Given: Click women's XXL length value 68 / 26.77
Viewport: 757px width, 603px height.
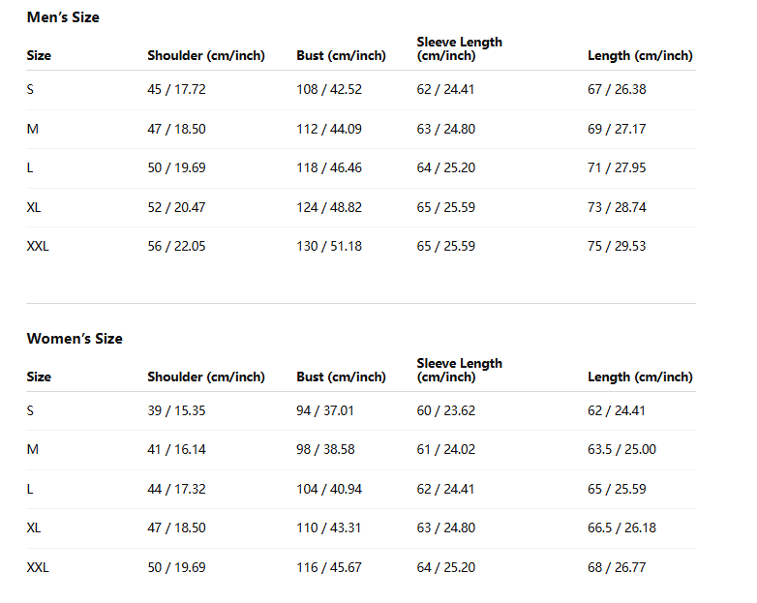Looking at the screenshot, I should click(x=617, y=567).
